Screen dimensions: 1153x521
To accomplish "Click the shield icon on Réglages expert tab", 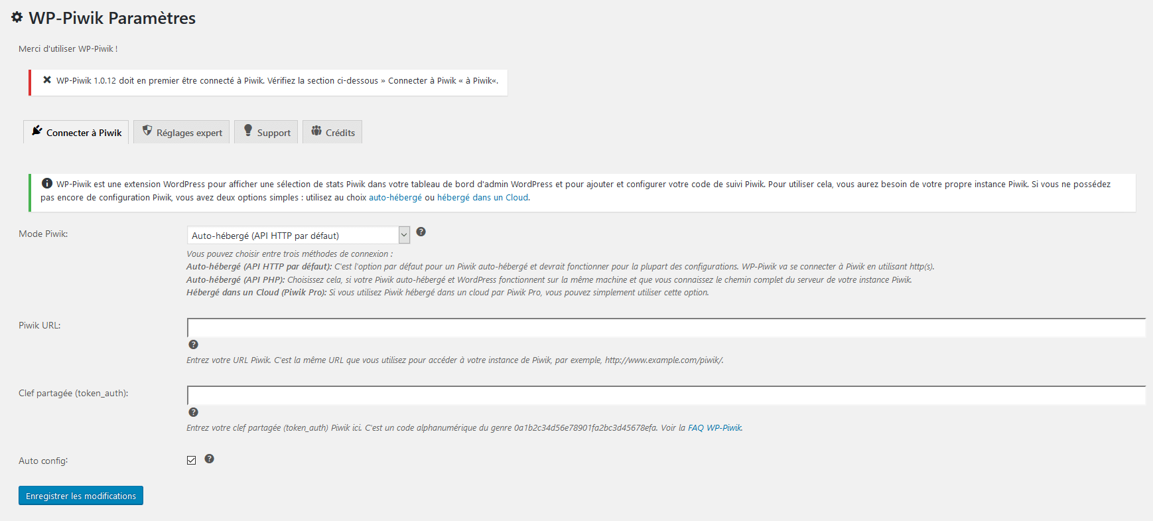I will (x=147, y=130).
